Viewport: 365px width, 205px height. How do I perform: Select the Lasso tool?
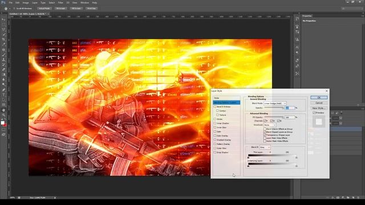3,30
